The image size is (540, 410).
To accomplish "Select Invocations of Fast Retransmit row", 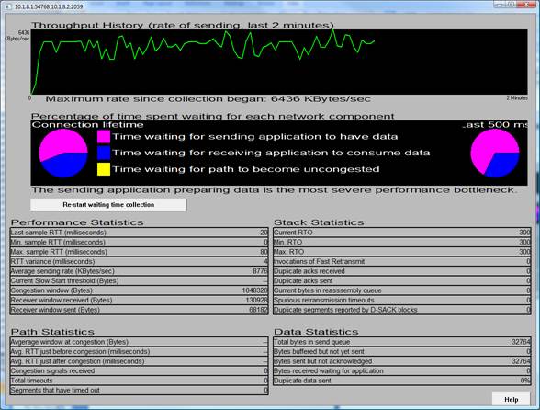I will [x=402, y=261].
